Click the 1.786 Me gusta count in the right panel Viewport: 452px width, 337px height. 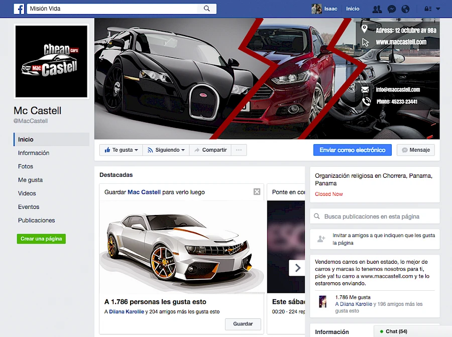point(353,297)
